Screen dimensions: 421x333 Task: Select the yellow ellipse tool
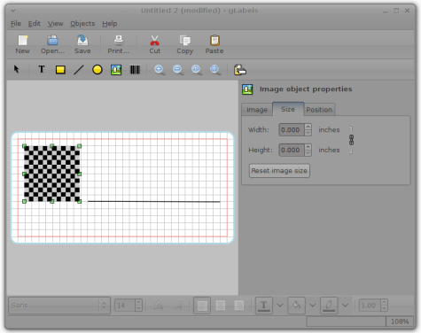[x=97, y=70]
